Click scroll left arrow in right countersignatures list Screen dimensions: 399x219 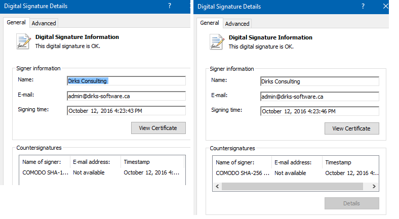click(217, 186)
